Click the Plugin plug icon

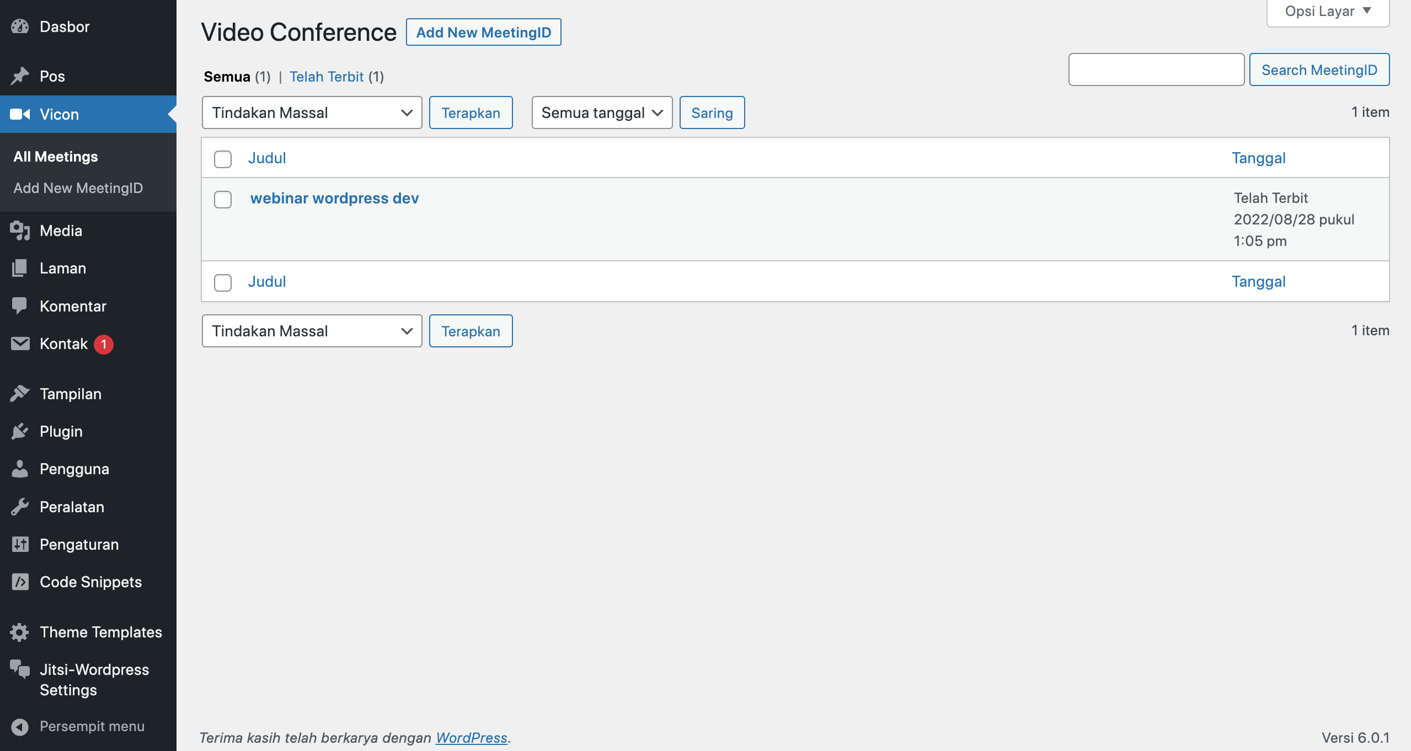tap(20, 431)
